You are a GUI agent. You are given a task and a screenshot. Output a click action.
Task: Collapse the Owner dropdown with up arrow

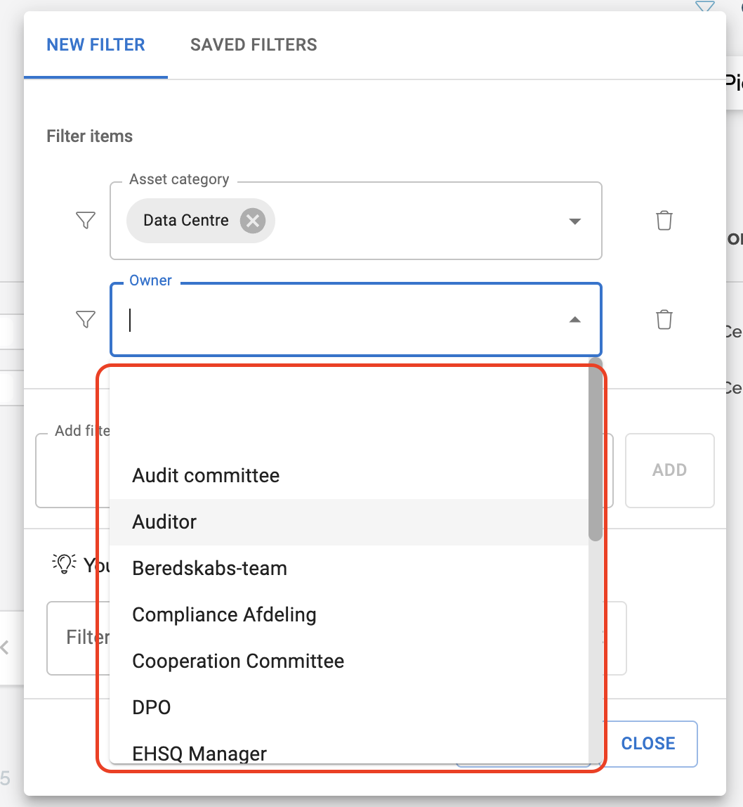point(574,320)
